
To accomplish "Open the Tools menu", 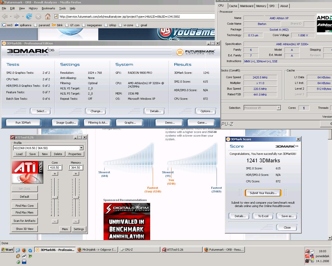I will coord(63,8).
